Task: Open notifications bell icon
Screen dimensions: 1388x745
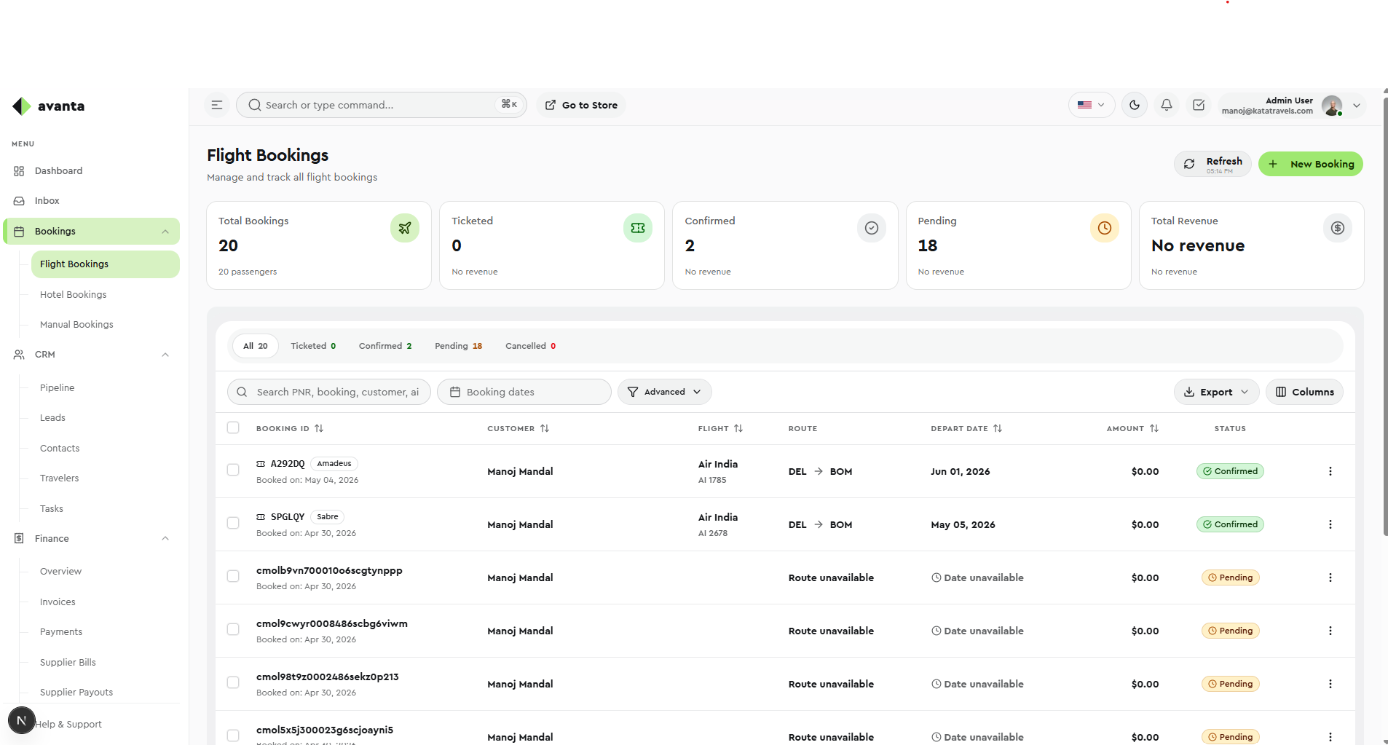Action: tap(1167, 105)
